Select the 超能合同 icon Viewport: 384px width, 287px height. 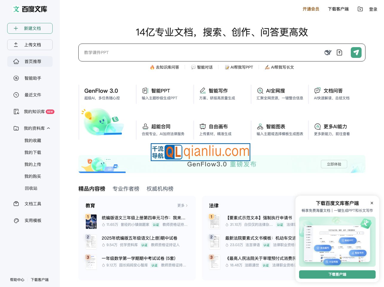pyautogui.click(x=145, y=126)
